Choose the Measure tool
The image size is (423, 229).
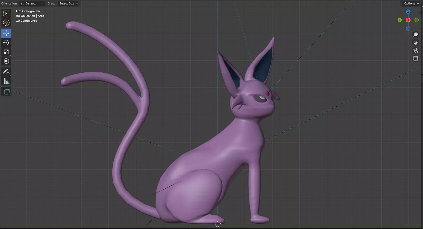tap(6, 81)
